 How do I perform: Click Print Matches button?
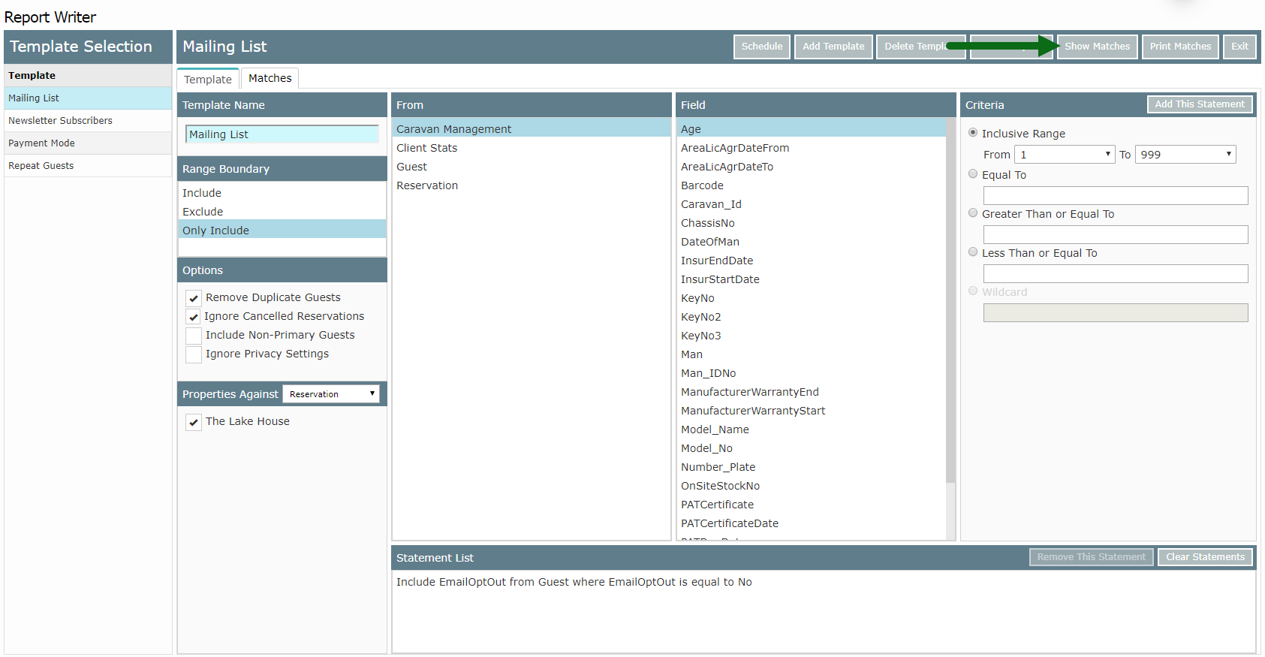click(1180, 47)
